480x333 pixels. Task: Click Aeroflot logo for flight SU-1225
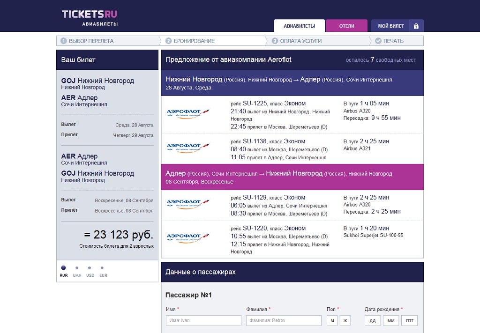(188, 114)
